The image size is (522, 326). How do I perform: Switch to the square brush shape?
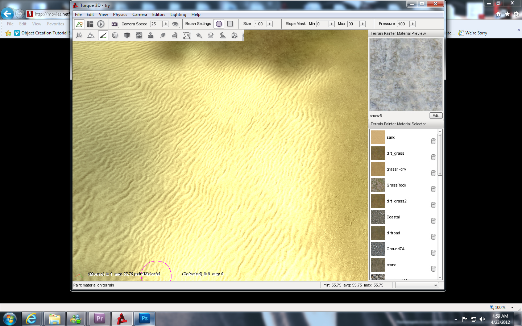click(230, 24)
